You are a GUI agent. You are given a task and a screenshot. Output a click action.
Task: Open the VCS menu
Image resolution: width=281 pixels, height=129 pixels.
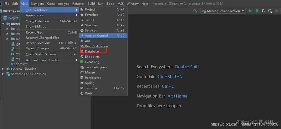pyautogui.click(x=121, y=3)
